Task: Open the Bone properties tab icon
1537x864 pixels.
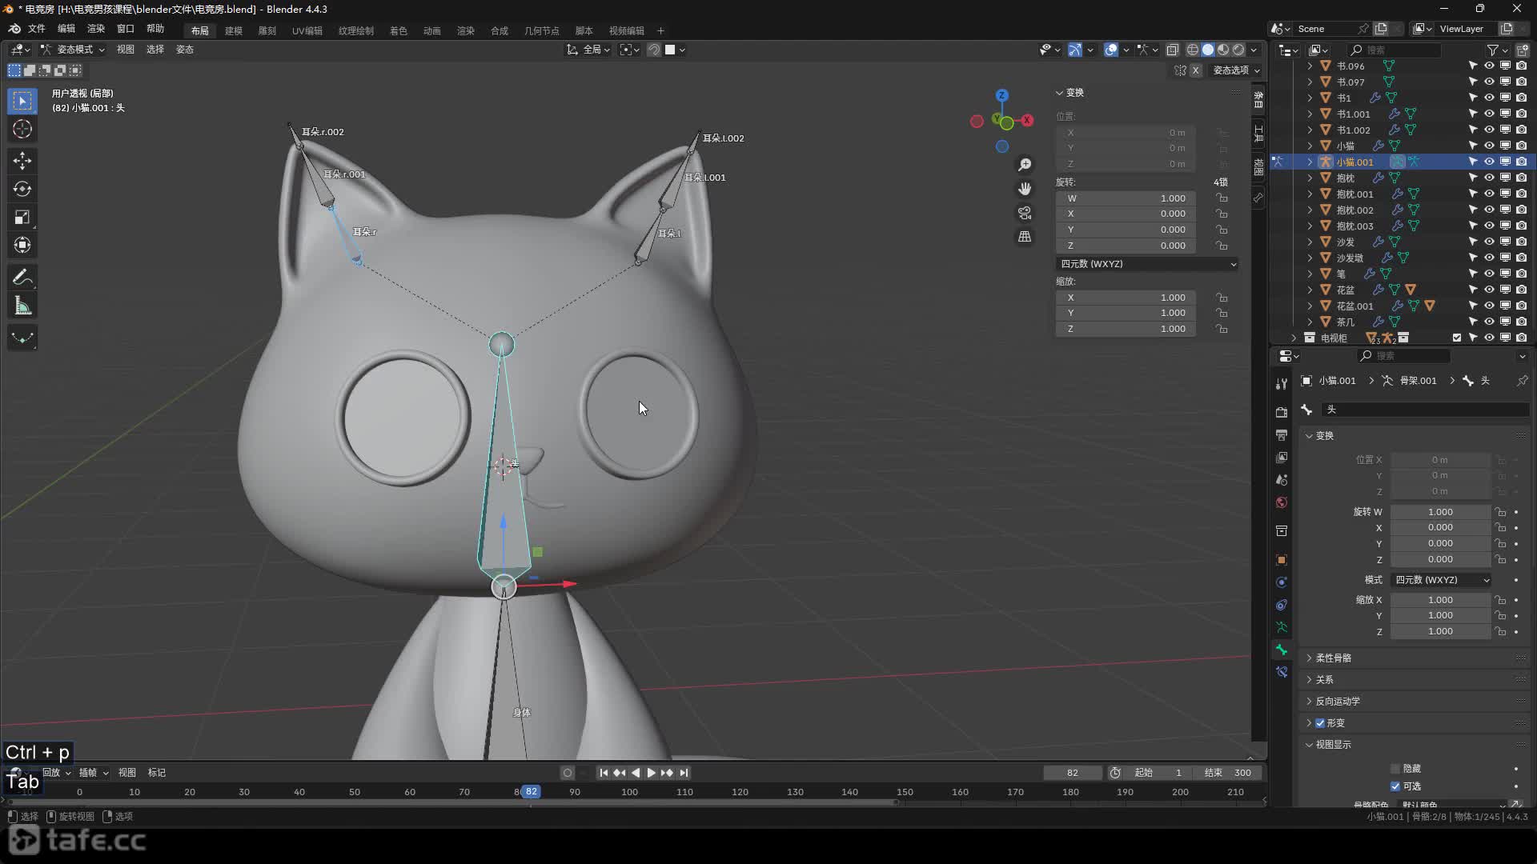Action: pyautogui.click(x=1282, y=650)
